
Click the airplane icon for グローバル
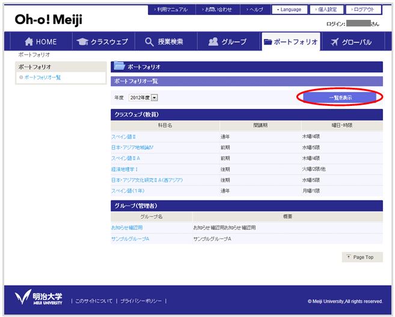coord(334,42)
